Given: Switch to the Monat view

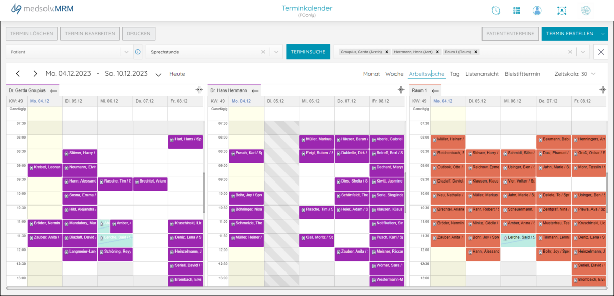Looking at the screenshot, I should pos(371,74).
